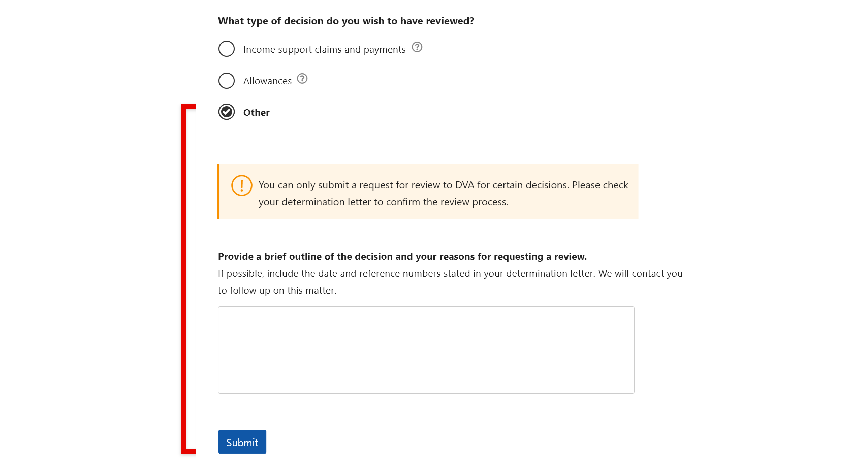
Task: Submit the review request form
Action: (242, 442)
